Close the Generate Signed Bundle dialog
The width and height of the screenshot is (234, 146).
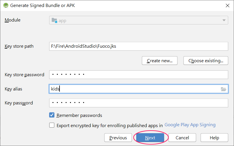[x=227, y=6]
